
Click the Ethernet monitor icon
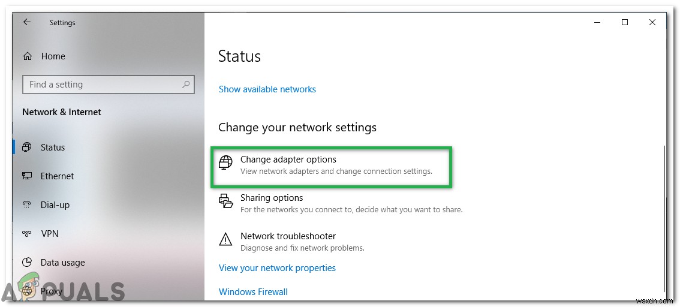(27, 176)
